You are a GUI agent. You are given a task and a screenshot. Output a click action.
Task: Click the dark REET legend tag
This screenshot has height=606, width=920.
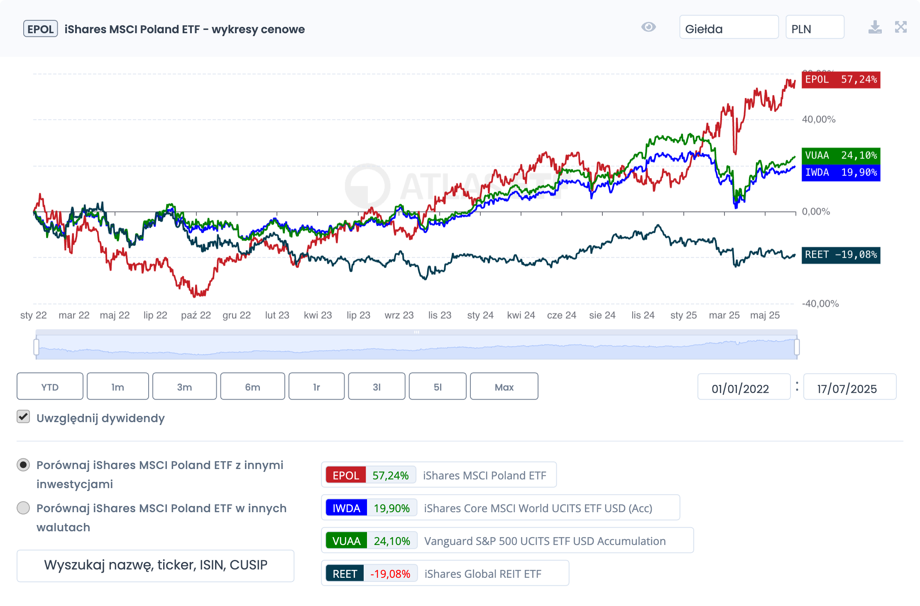(x=345, y=574)
